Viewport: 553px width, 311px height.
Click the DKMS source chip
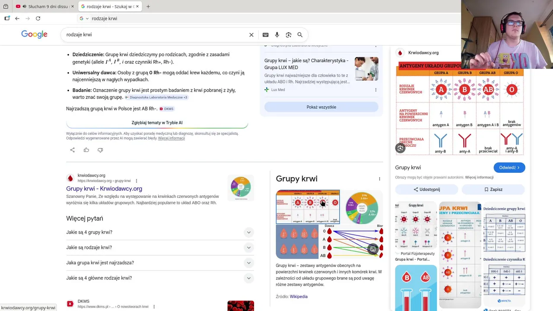point(166,109)
